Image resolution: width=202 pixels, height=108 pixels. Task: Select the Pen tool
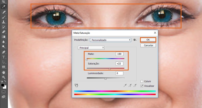[3, 52]
